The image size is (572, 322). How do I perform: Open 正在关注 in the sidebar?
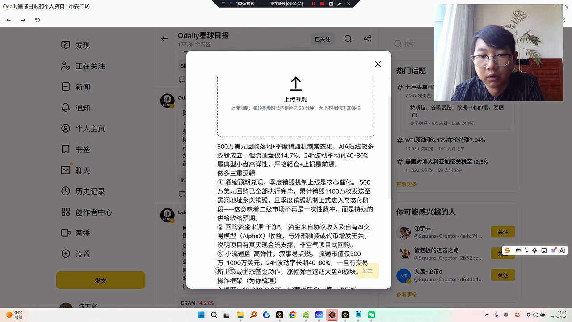(90, 66)
